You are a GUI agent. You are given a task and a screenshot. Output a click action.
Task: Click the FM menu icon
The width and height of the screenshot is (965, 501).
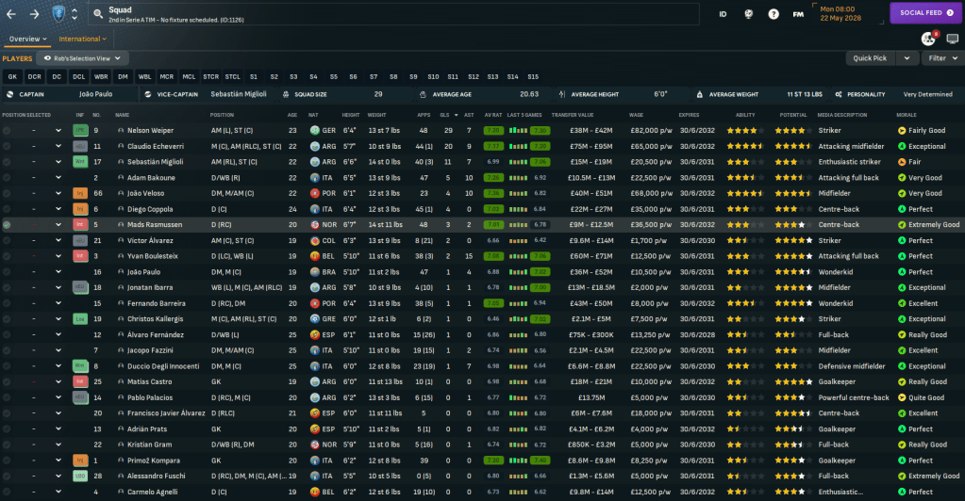798,14
